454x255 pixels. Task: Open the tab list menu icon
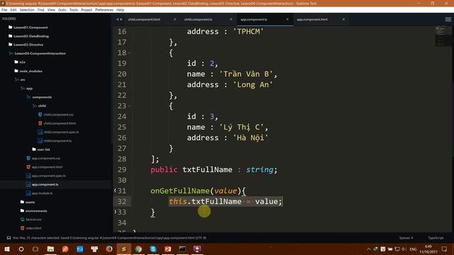point(448,19)
